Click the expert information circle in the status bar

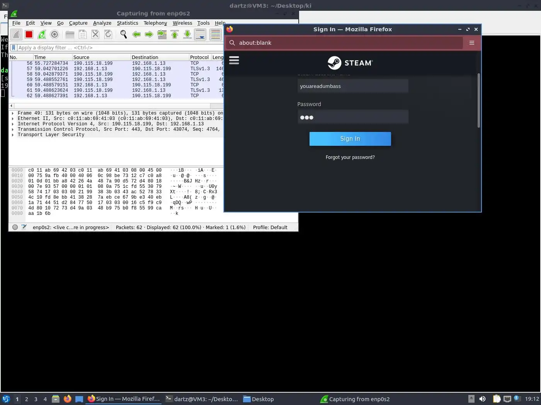15,227
